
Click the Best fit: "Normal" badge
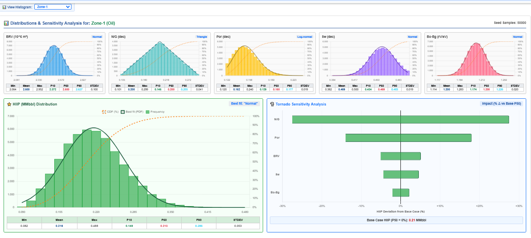click(245, 104)
